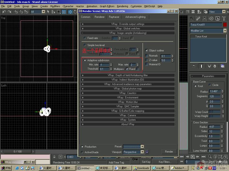Viewport: 229px width, 171px height.
Task: Click the Undo arrow icon
Action: 4,12
